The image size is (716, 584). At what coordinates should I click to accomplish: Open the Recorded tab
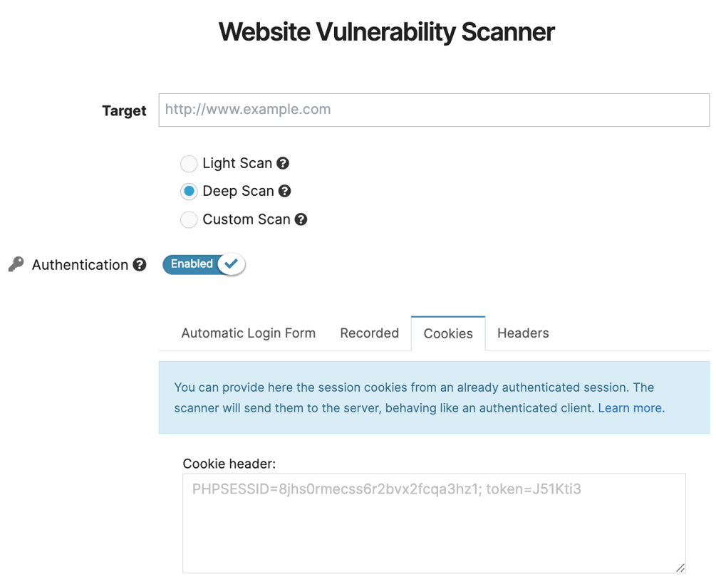click(x=369, y=333)
